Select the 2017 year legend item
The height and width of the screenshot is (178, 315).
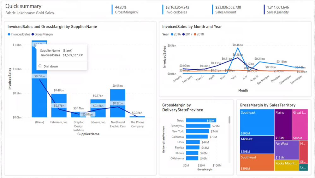187,34
